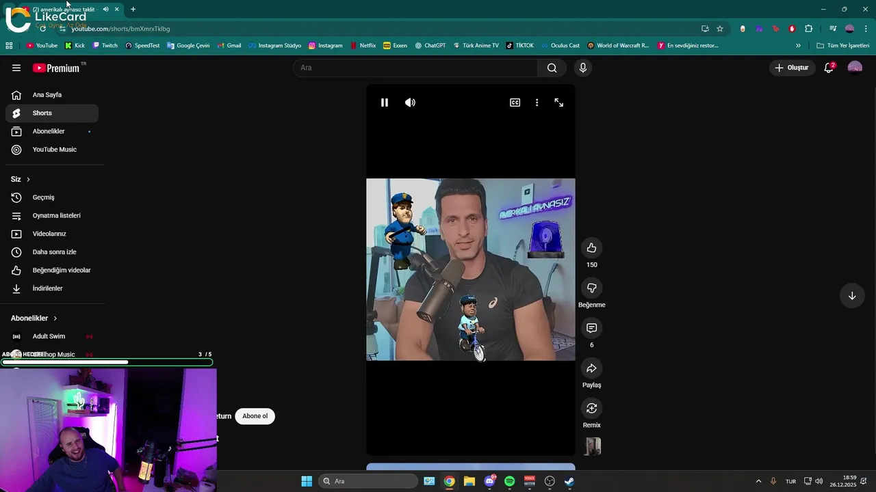Open a new browser tab
Image resolution: width=876 pixels, height=492 pixels.
pyautogui.click(x=133, y=10)
